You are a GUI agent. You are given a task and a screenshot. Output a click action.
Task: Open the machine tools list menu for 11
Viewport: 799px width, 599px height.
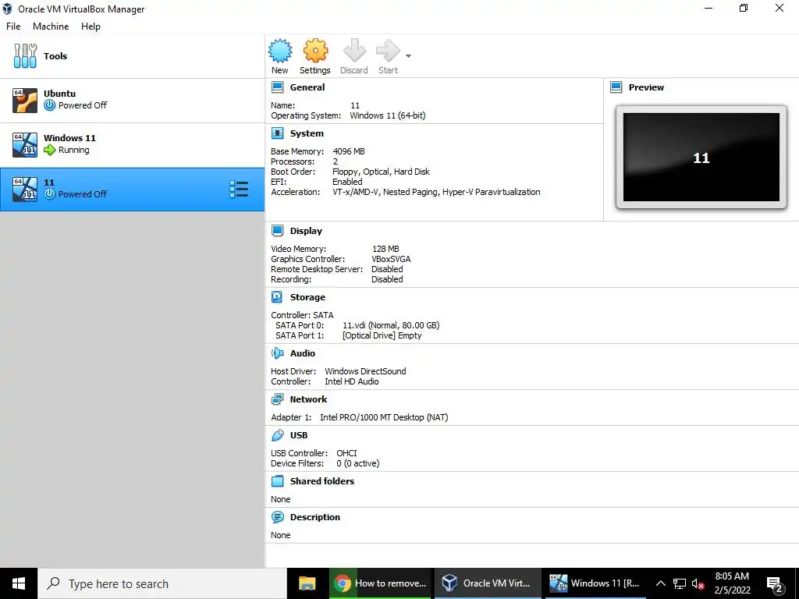click(239, 189)
